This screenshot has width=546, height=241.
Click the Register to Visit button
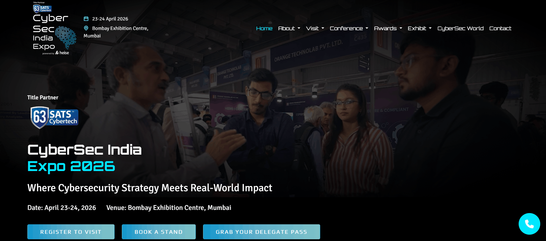point(71,232)
